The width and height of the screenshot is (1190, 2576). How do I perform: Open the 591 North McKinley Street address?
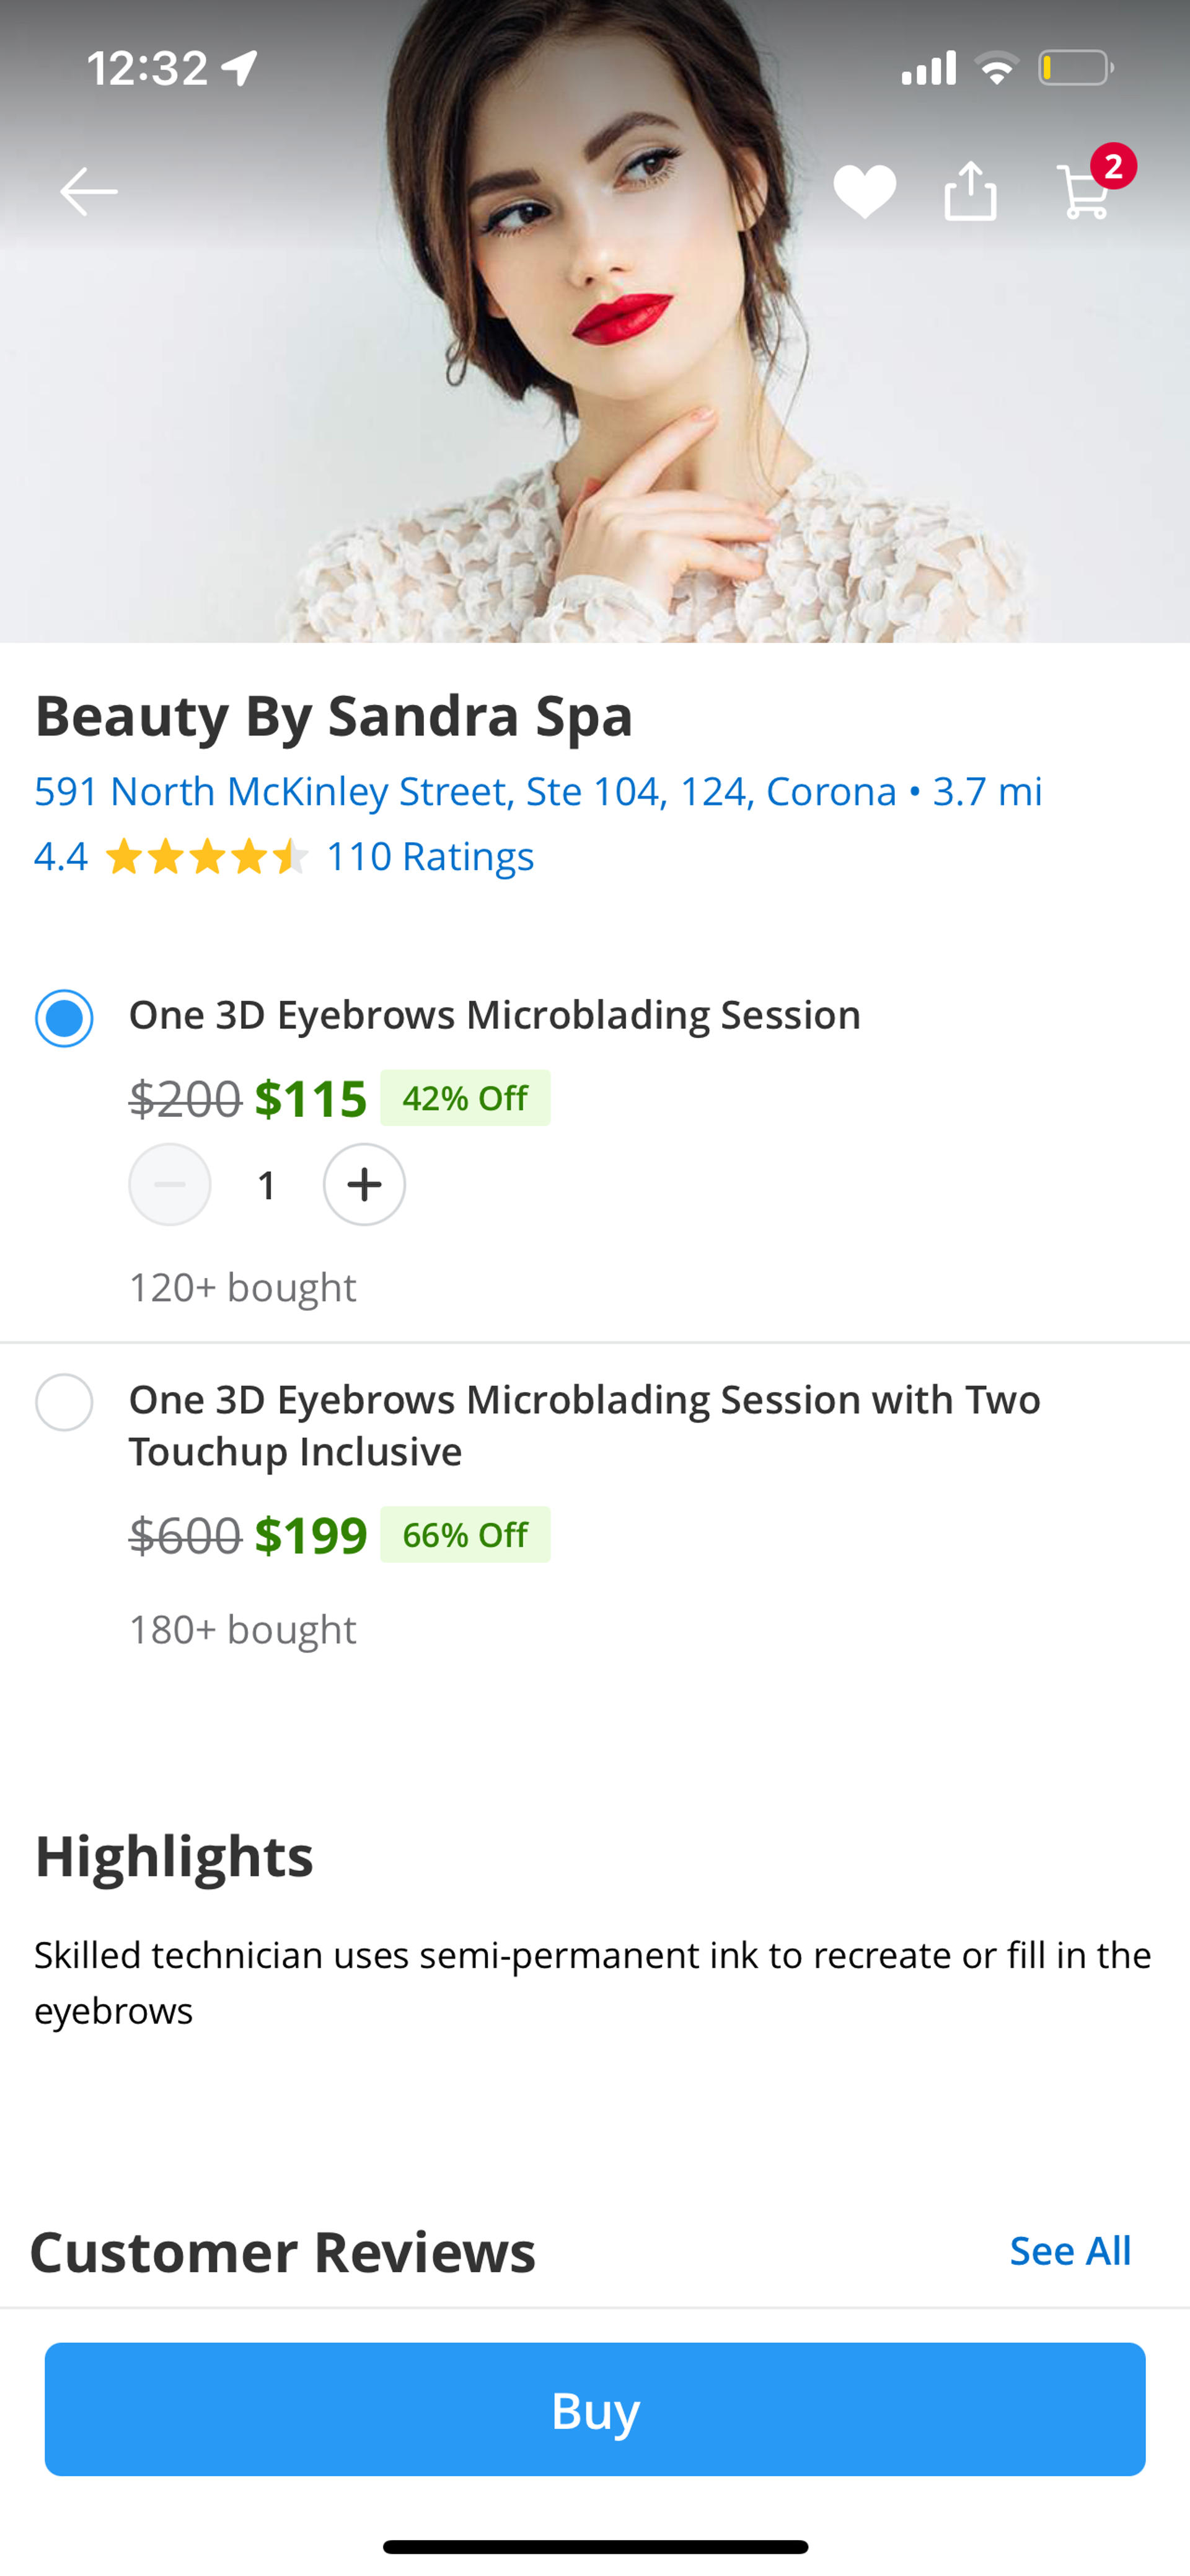pyautogui.click(x=465, y=791)
